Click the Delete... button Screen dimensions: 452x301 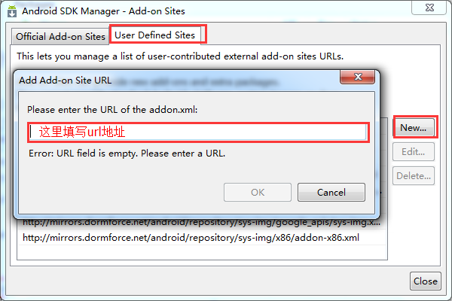tap(413, 176)
